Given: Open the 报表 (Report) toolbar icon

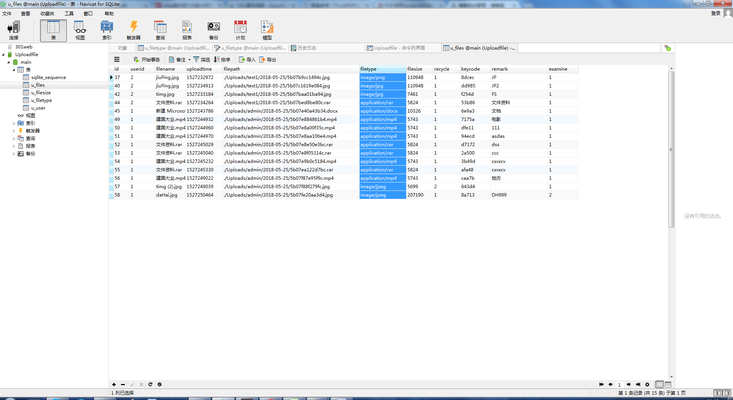Looking at the screenshot, I should point(187,31).
